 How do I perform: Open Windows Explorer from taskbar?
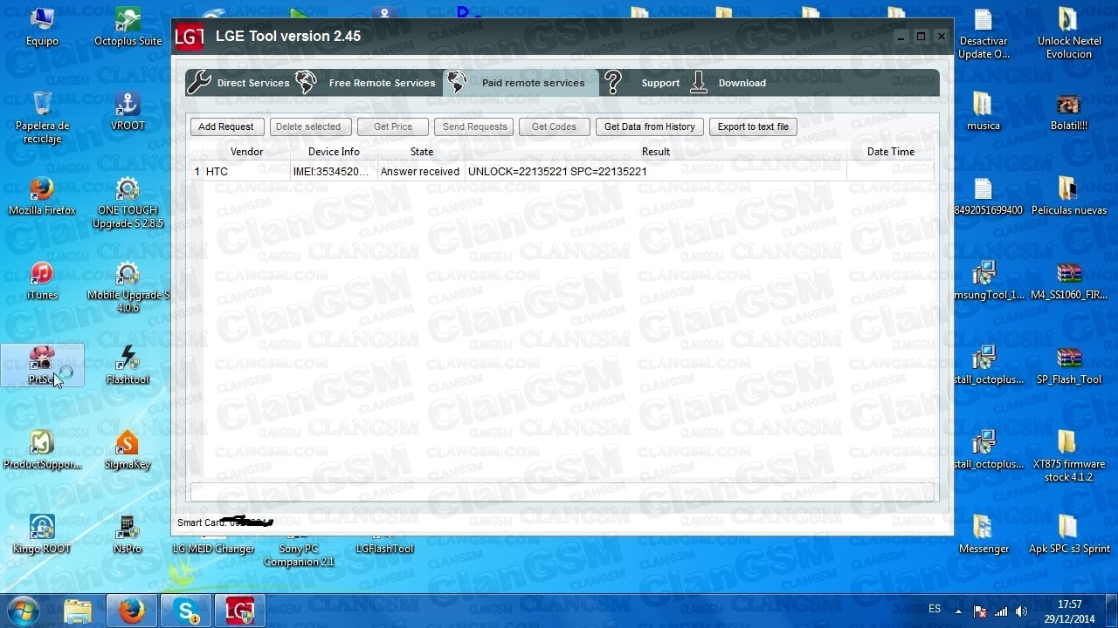pyautogui.click(x=78, y=611)
